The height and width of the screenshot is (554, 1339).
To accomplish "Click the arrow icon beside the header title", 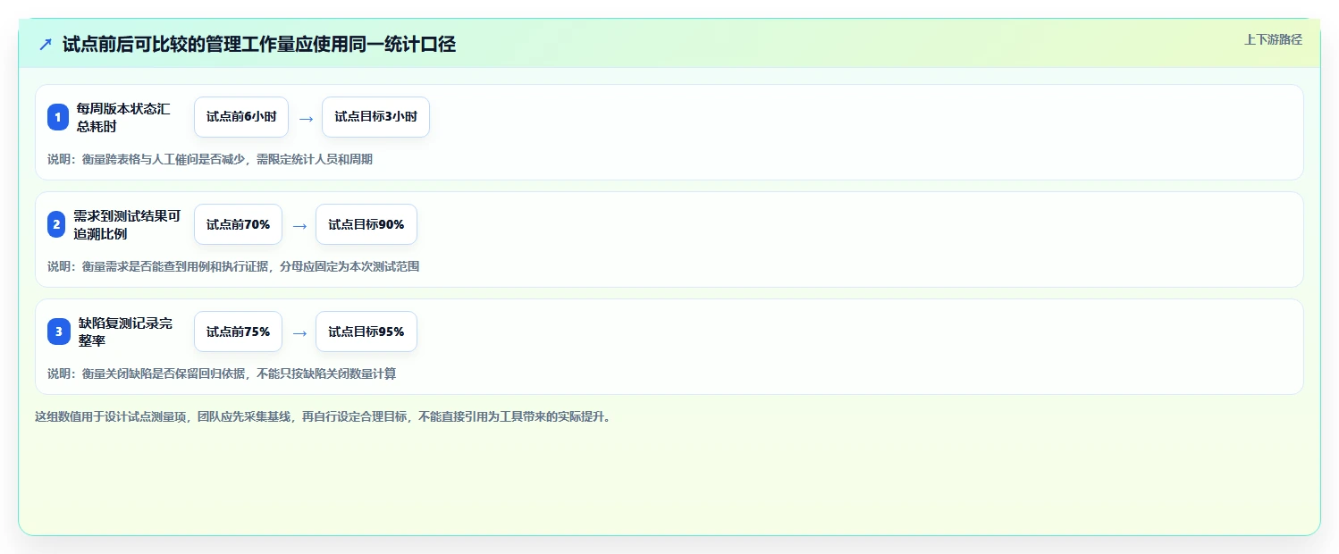I will [46, 45].
